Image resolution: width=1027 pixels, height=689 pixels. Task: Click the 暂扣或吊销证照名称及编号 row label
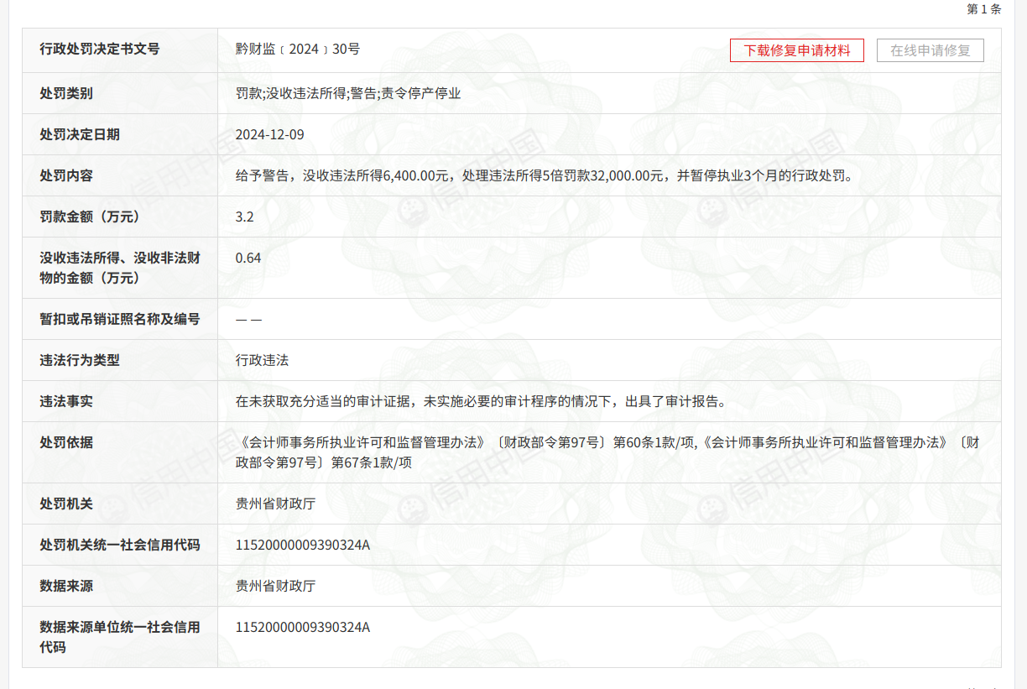(119, 319)
